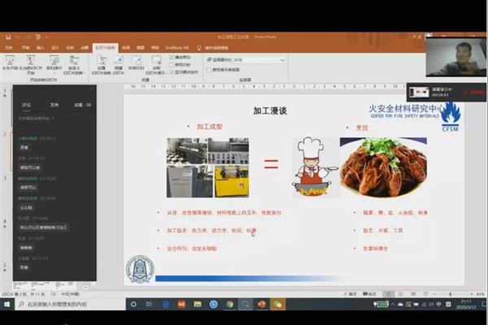Image resolution: width=488 pixels, height=325 pixels.
Task: Expand the Monitor dropdown in the ribbon
Action: click(x=281, y=60)
